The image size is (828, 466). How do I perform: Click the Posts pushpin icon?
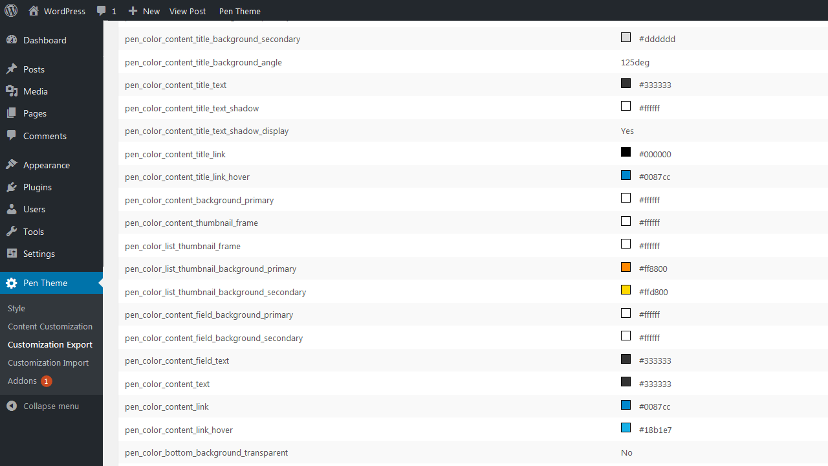(x=12, y=69)
